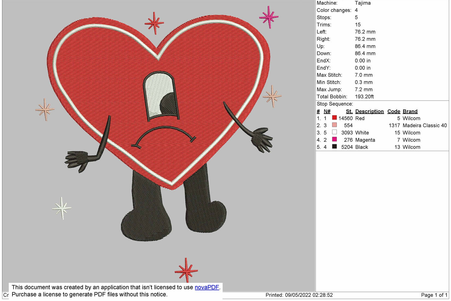The height and width of the screenshot is (301, 451).
Task: Click the Max Stitch value 7.0 mm
Action: click(x=364, y=75)
